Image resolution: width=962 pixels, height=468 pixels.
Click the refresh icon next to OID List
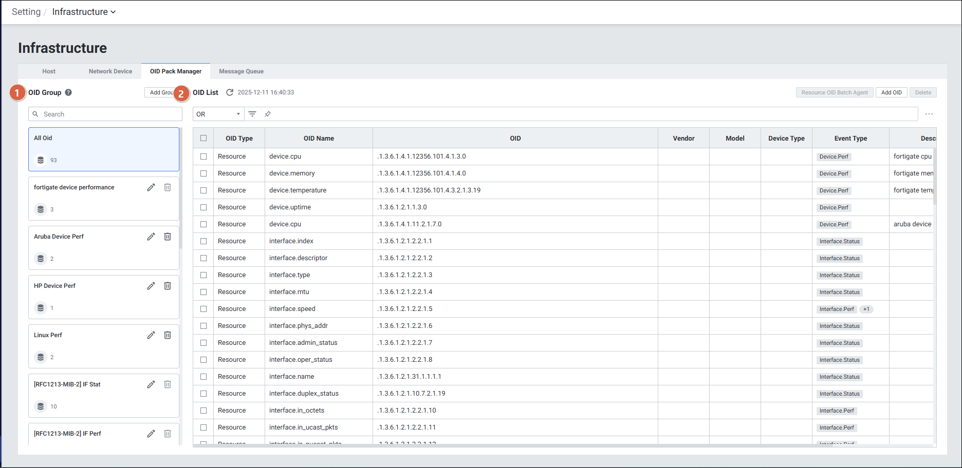(x=230, y=92)
